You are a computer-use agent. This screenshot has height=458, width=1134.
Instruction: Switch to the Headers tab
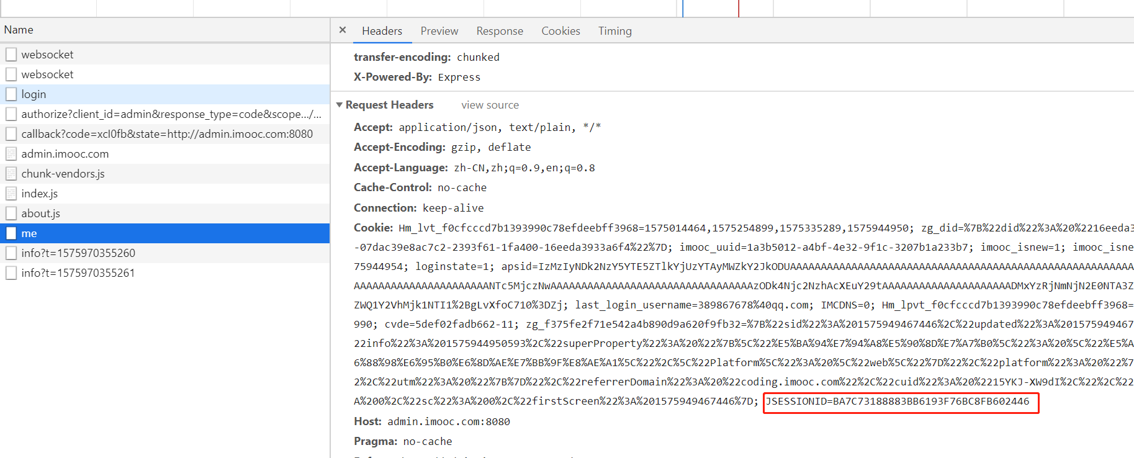(382, 31)
